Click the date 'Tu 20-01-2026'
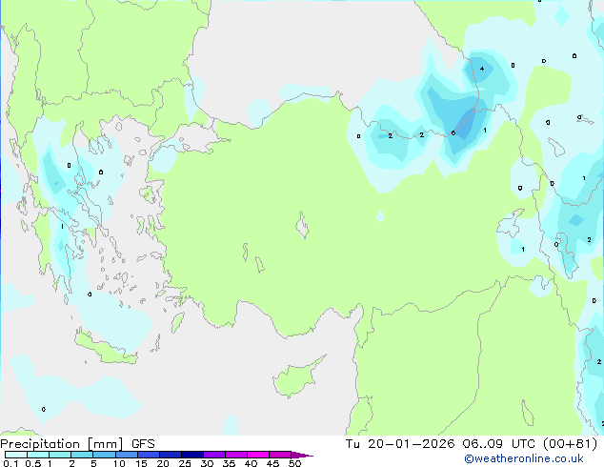Image resolution: width=604 pixels, height=467 pixels. (x=400, y=444)
